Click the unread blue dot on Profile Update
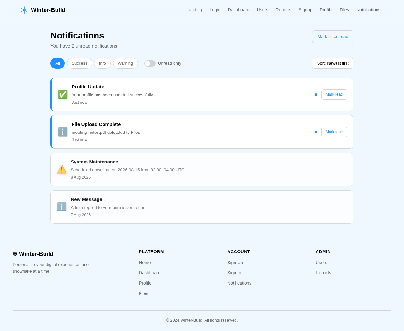The image size is (404, 331). (316, 95)
